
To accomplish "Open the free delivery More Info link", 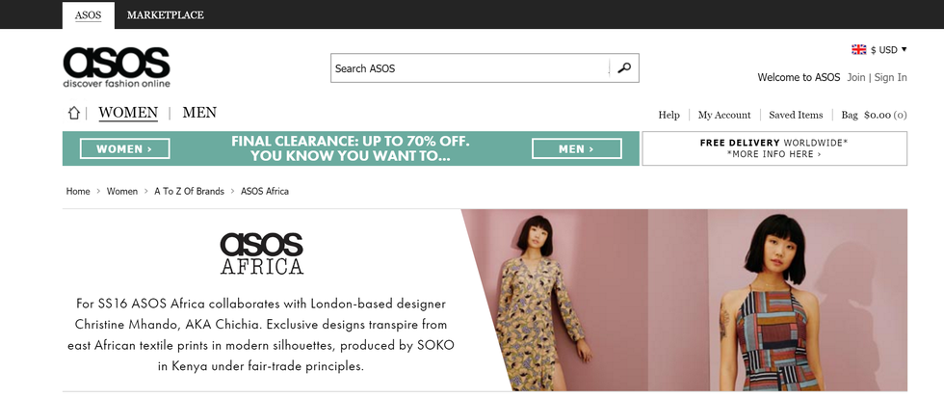I will [774, 154].
